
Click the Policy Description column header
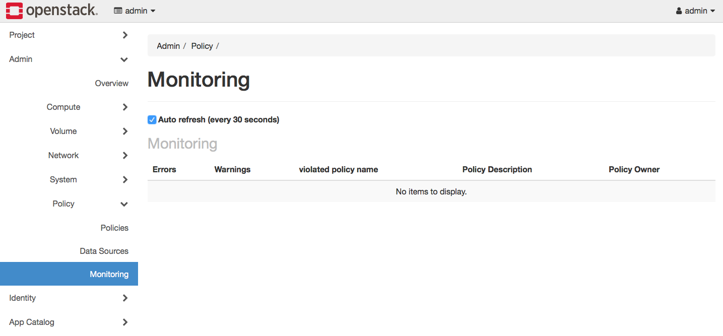(x=497, y=169)
